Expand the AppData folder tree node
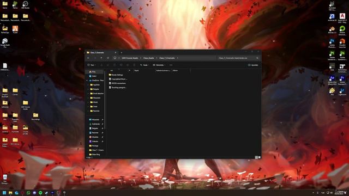 [88, 85]
